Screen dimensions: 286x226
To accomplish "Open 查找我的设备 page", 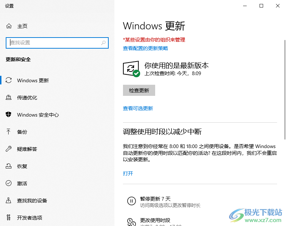I will 32,201.
